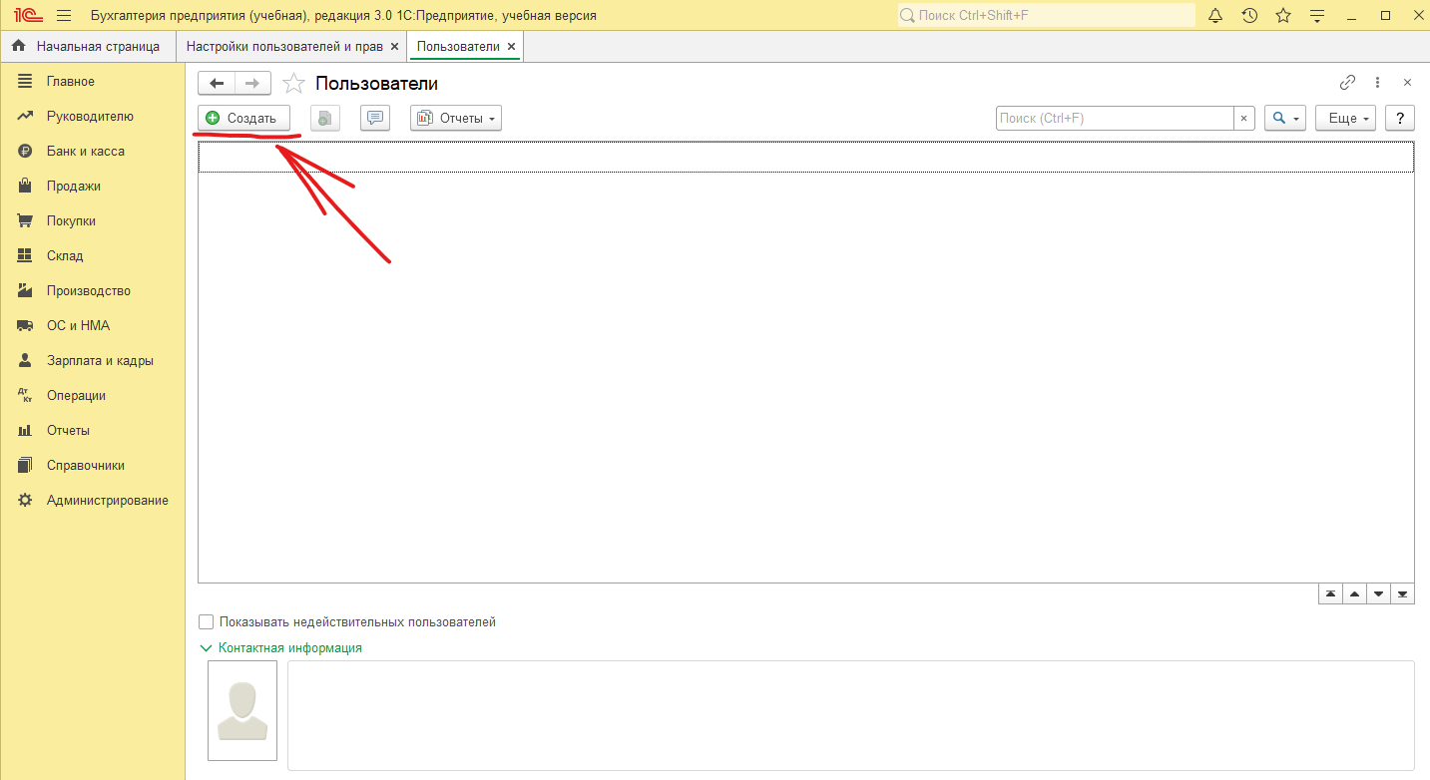The width and height of the screenshot is (1430, 780).
Task: Open the 1C main menu hamburger icon
Action: tap(64, 15)
